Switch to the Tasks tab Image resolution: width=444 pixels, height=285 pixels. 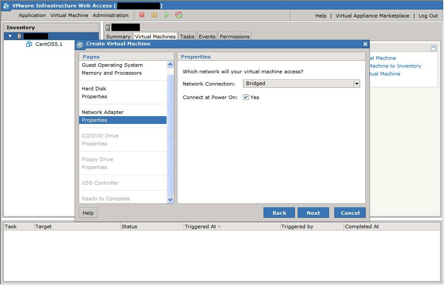point(187,37)
